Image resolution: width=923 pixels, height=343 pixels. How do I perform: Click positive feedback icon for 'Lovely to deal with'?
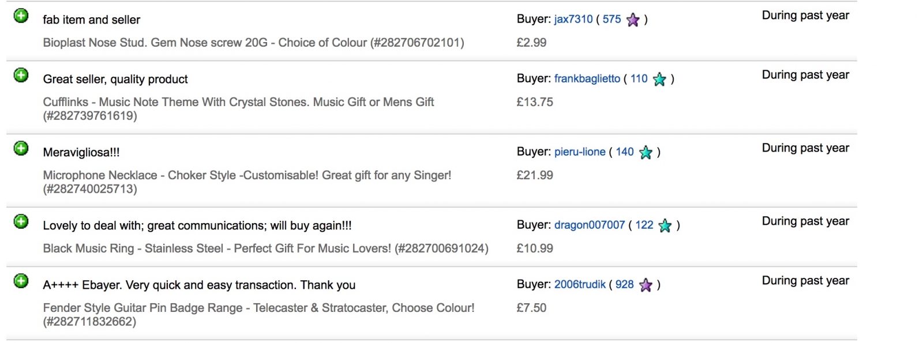pos(21,222)
